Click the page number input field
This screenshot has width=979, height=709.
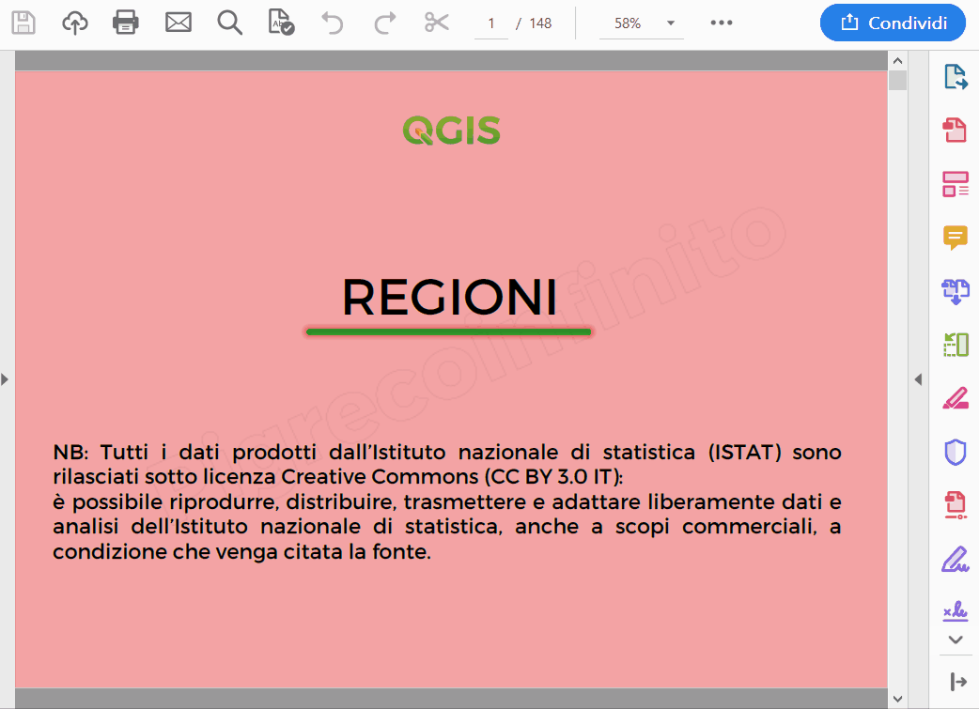click(x=491, y=23)
